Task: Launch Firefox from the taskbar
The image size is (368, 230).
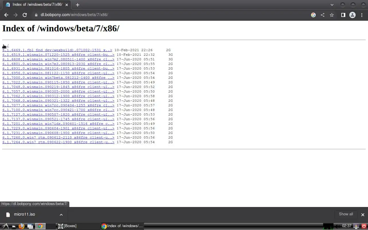Action: [x=21, y=226]
